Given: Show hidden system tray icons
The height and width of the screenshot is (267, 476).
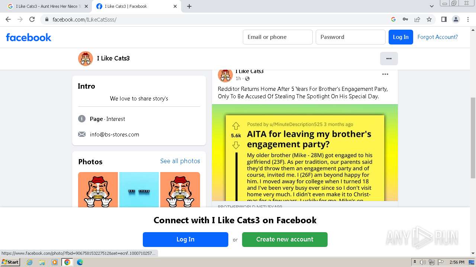Looking at the screenshot, I should point(415,262).
